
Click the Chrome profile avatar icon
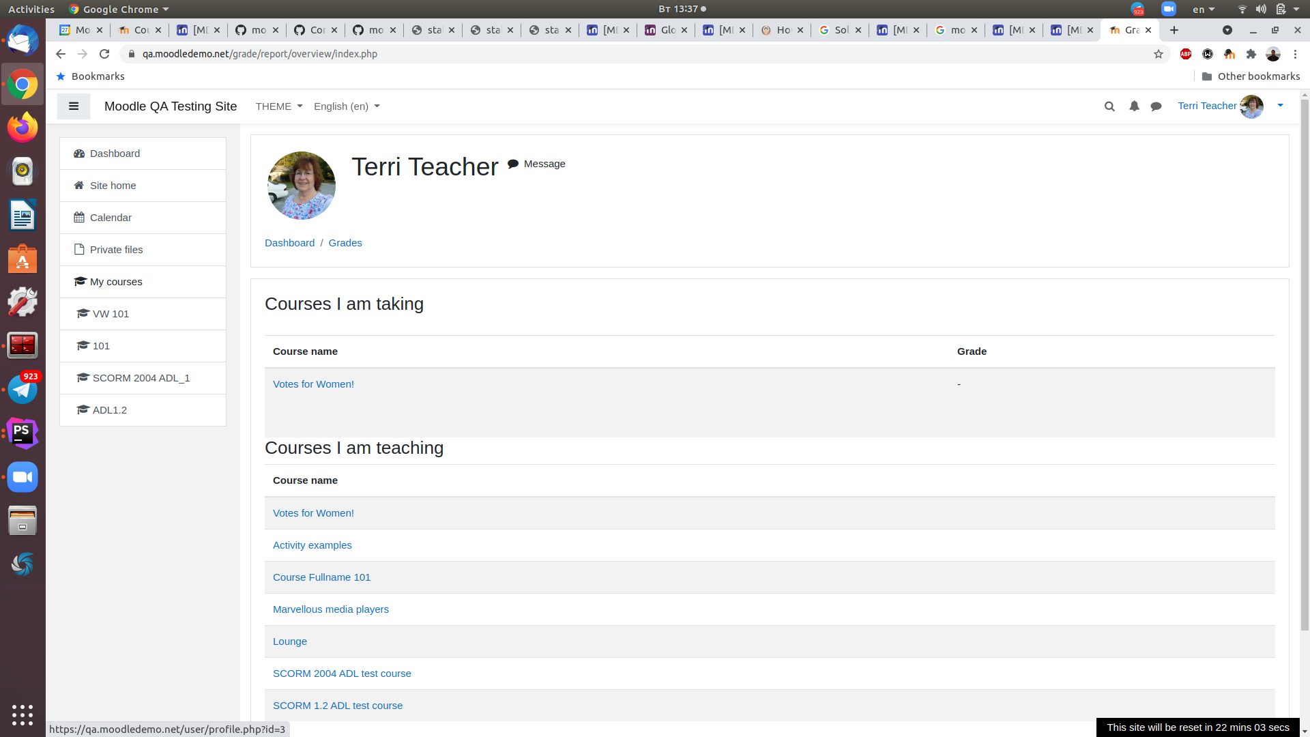[x=1273, y=54]
